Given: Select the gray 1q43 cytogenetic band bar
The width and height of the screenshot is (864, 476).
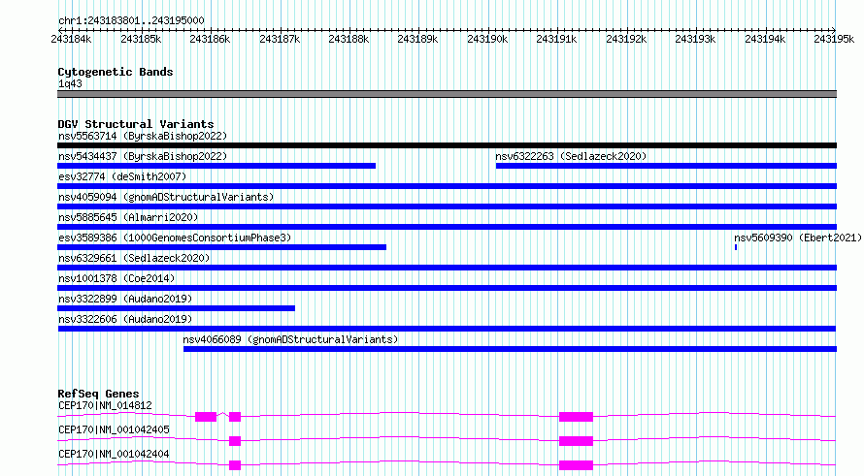Looking at the screenshot, I should pos(447,94).
